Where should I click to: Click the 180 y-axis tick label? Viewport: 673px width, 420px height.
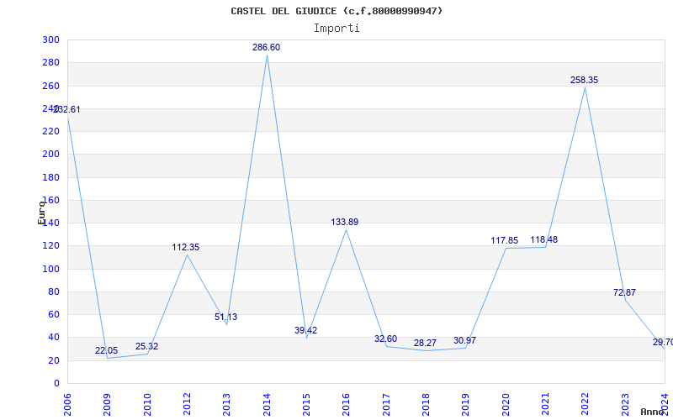(x=50, y=177)
